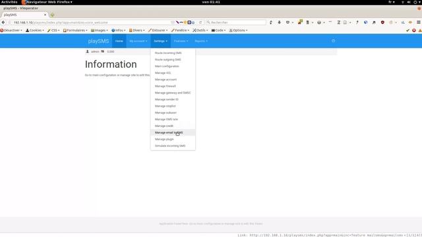422x237 pixels.
Task: Click the magnifier icon in search box
Action: (208, 22)
